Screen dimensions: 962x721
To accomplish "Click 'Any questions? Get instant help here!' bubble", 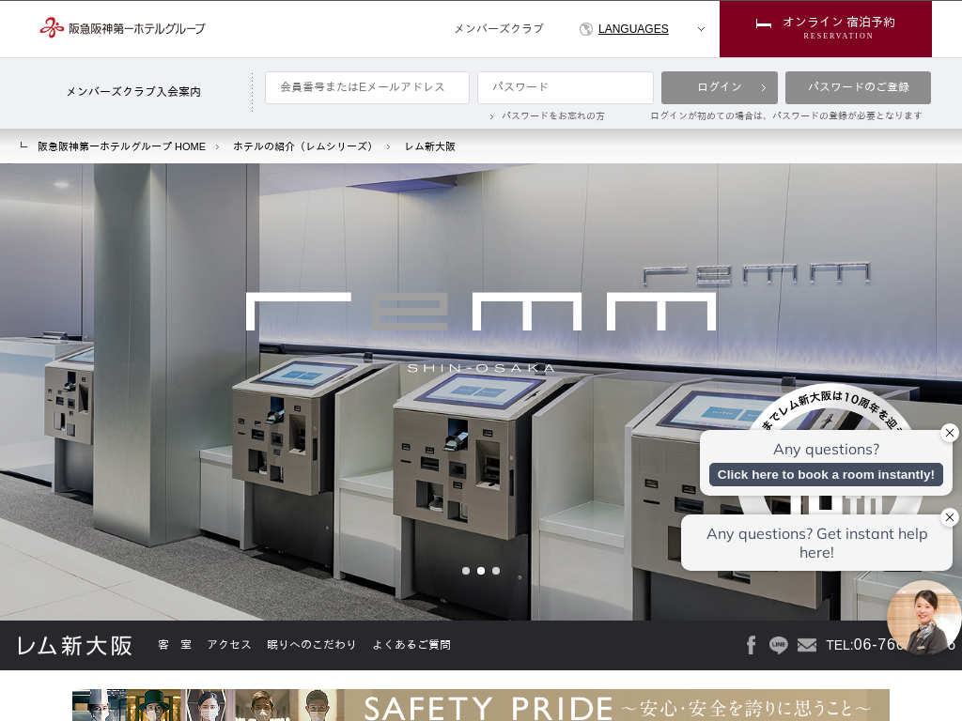I will tap(816, 544).
